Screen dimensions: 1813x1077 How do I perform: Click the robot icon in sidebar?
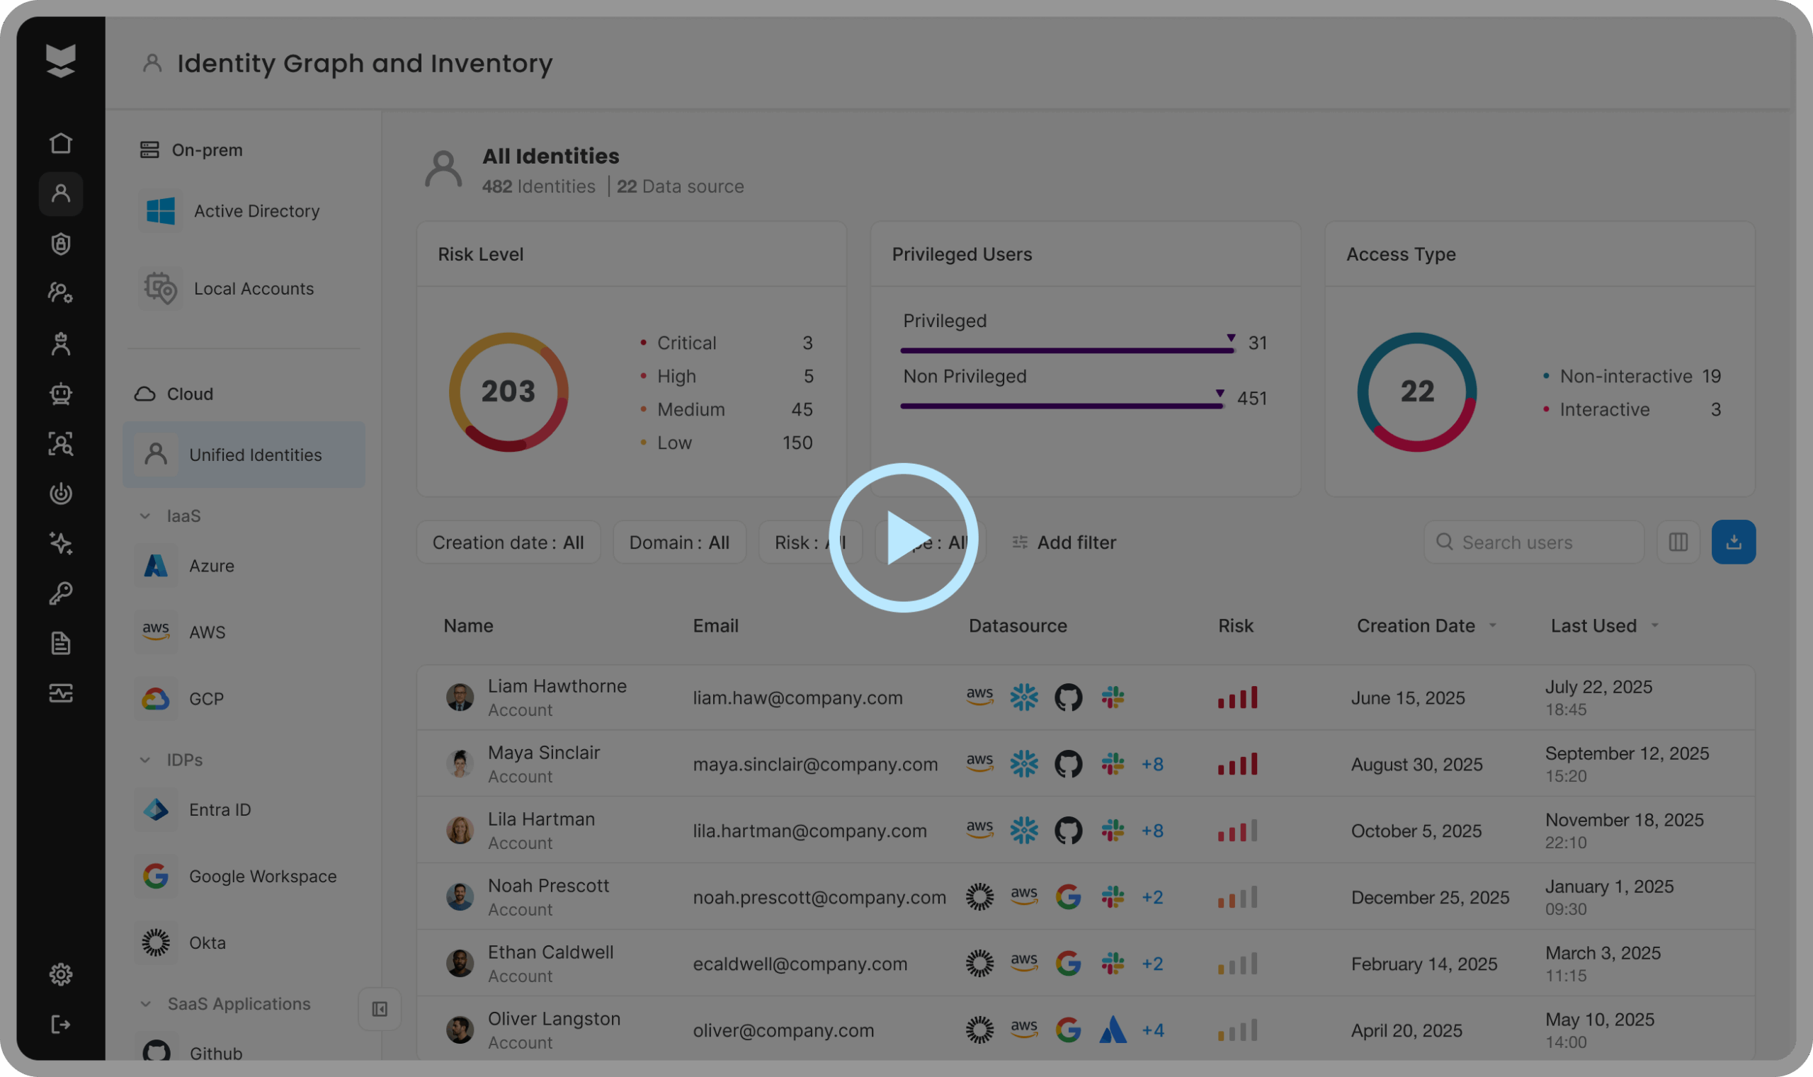tap(61, 394)
